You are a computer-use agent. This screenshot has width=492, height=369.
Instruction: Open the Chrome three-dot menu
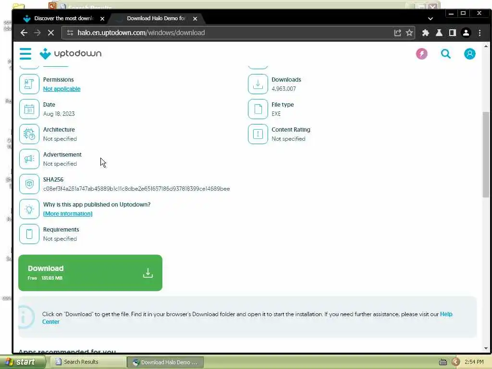point(480,33)
